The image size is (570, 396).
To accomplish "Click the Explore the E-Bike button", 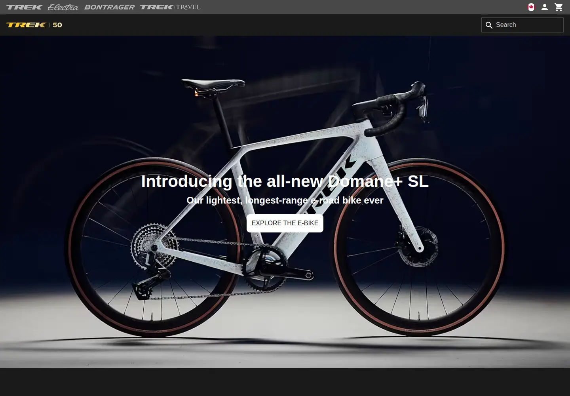I will click(285, 223).
